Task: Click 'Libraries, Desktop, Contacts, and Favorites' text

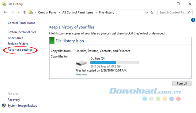Action: (103, 51)
